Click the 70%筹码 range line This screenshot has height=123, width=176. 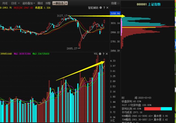(x=145, y=119)
